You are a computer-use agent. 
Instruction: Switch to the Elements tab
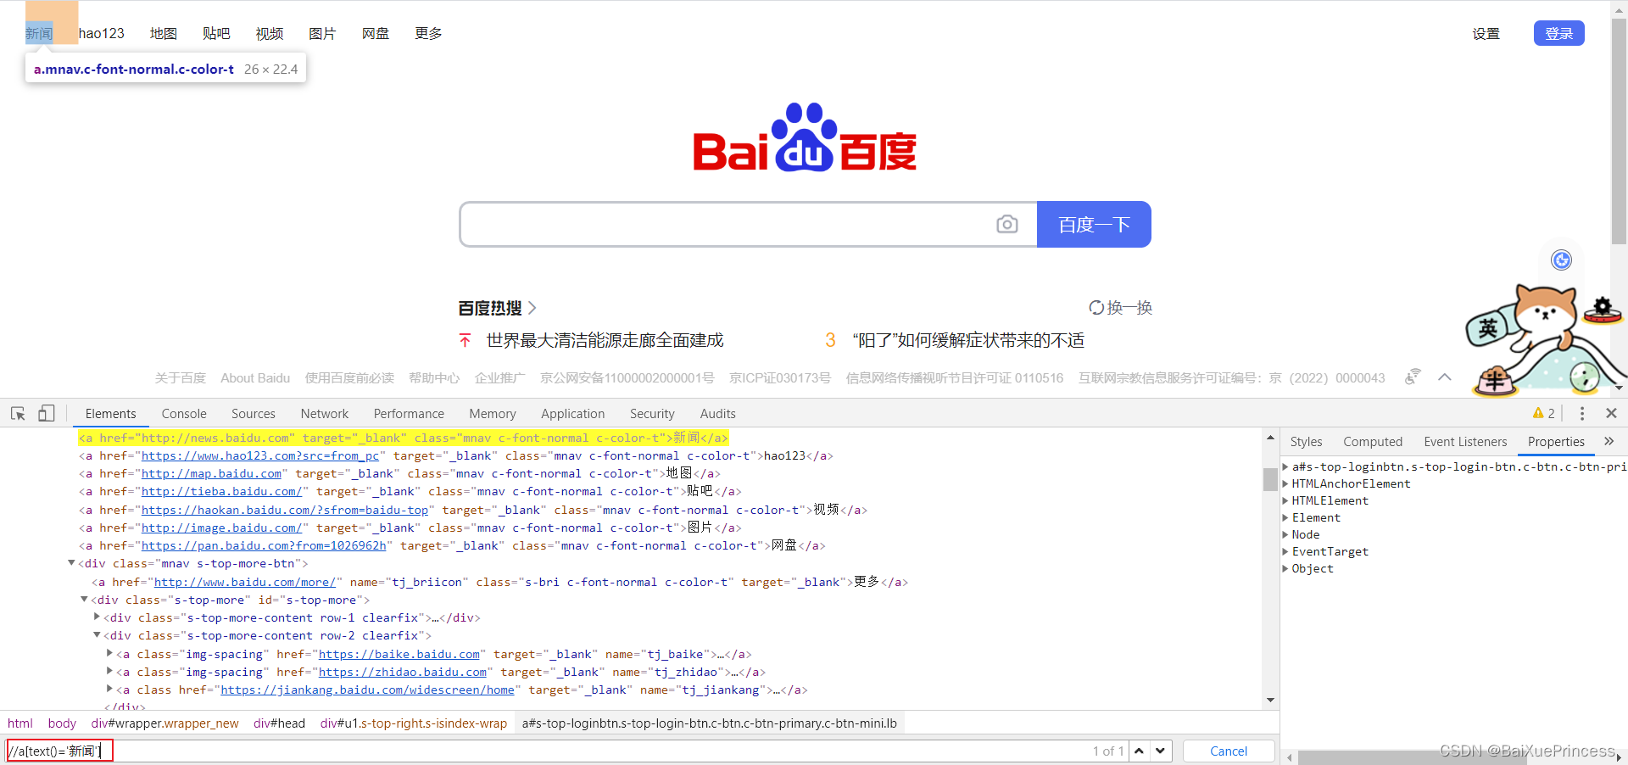(110, 414)
